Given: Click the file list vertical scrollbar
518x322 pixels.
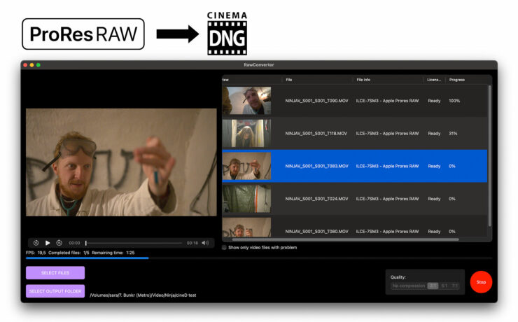Looking at the screenshot, I should [x=489, y=156].
